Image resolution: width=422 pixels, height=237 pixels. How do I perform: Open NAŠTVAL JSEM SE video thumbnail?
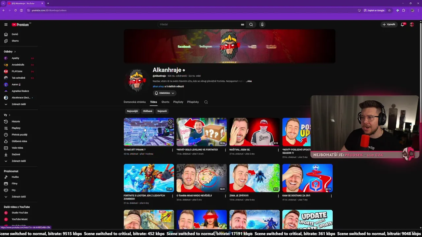[x=255, y=132]
